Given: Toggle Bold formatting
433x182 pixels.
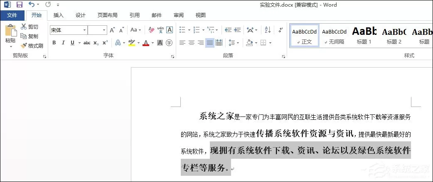Looking at the screenshot, I should pyautogui.click(x=54, y=43).
